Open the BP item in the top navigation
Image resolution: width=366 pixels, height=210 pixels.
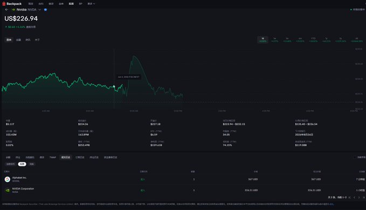(x=80, y=4)
